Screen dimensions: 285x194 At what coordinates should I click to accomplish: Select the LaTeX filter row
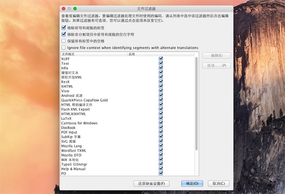coord(128,118)
